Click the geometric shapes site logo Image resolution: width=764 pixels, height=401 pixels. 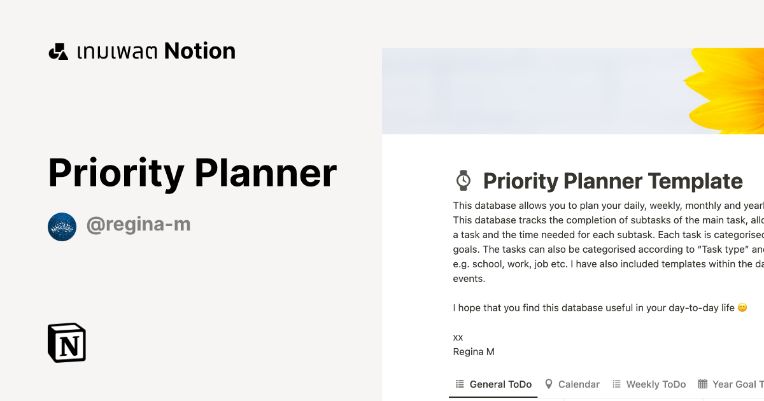tap(58, 50)
